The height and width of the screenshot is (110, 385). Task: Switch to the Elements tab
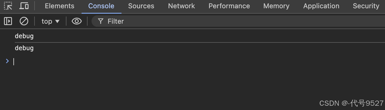pyautogui.click(x=60, y=6)
